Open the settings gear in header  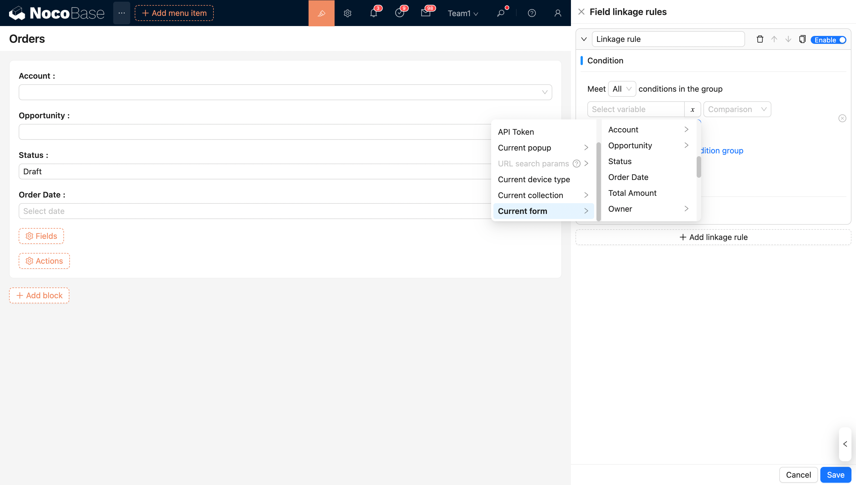click(x=348, y=13)
